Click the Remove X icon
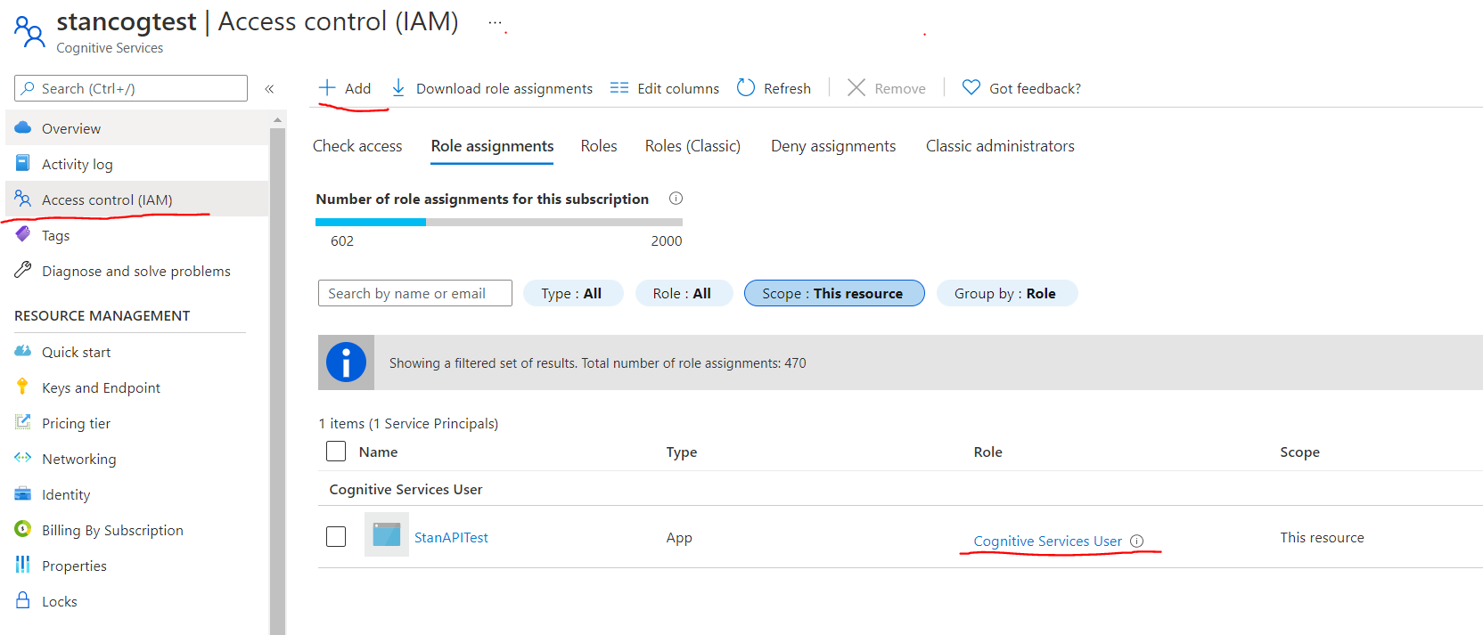1483x635 pixels. click(856, 87)
